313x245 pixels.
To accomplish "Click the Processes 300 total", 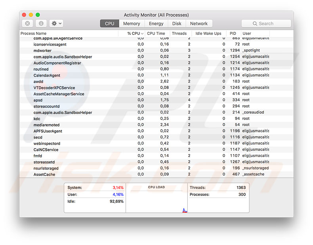I will tap(242, 195).
